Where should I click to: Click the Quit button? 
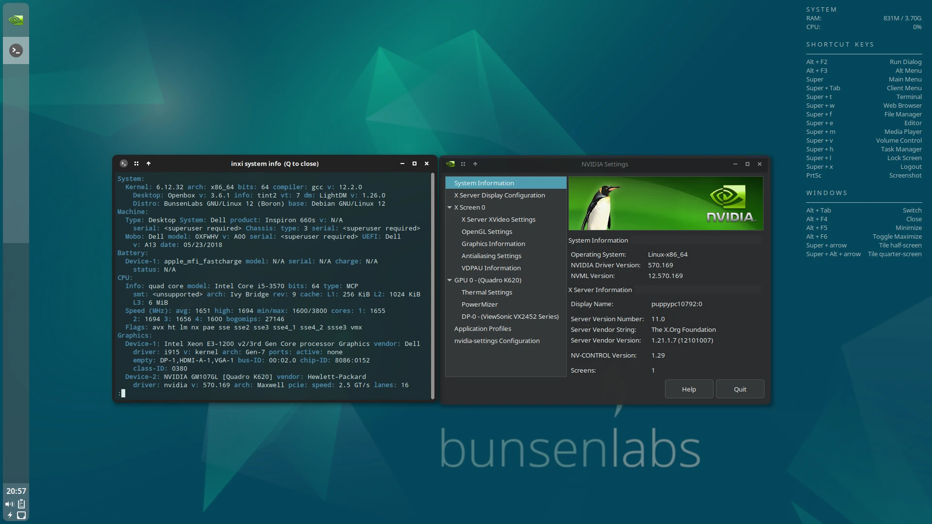tap(739, 389)
